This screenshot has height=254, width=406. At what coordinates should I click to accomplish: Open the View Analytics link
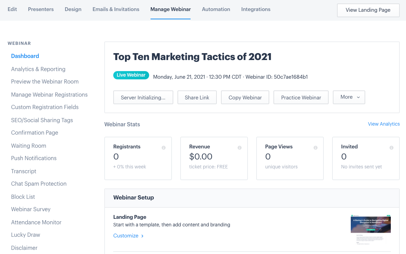(384, 124)
